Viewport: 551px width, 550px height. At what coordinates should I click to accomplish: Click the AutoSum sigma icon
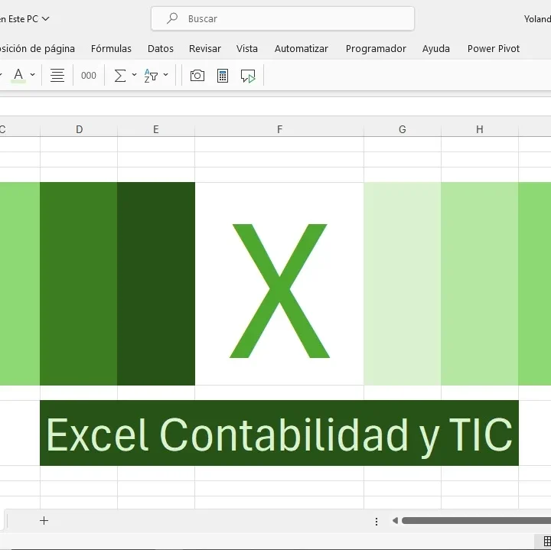120,76
